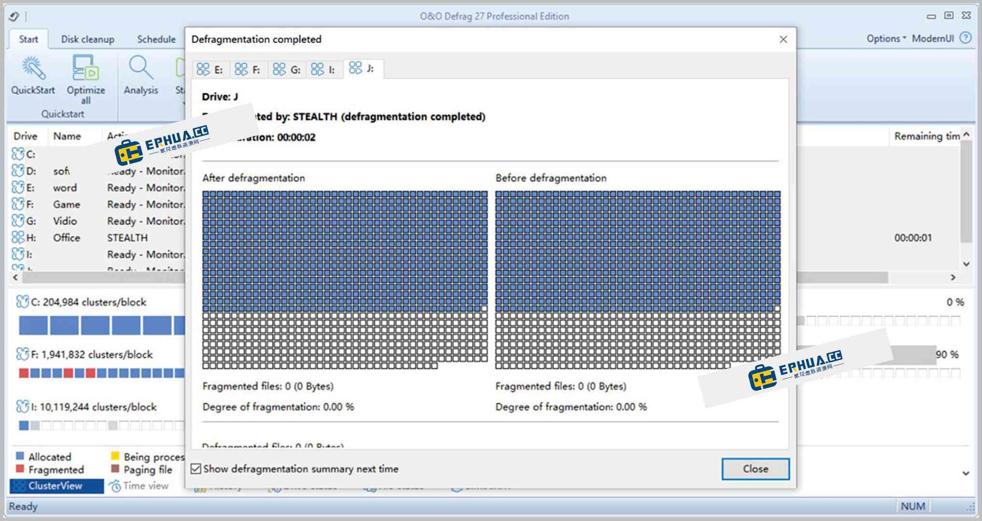982x521 pixels.
Task: Open the Disk cleanup ribbon tab
Action: pos(87,39)
